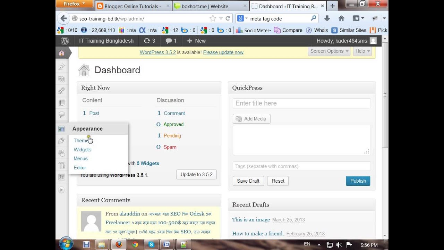Open the Comments bubble icon in sidebar
Screen dimensions: 444x250
click(61, 115)
